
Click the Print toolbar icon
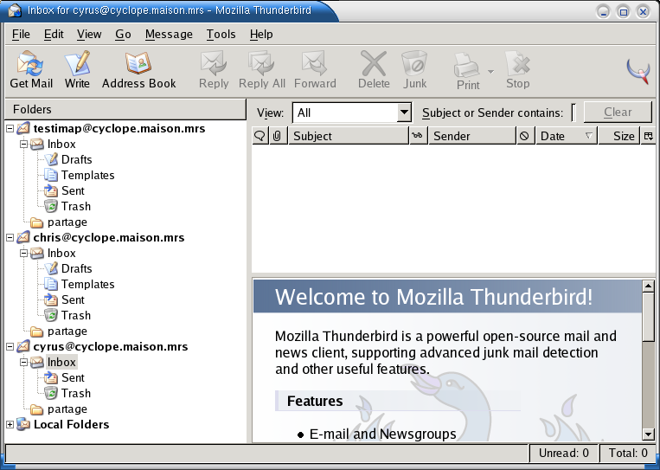click(468, 71)
